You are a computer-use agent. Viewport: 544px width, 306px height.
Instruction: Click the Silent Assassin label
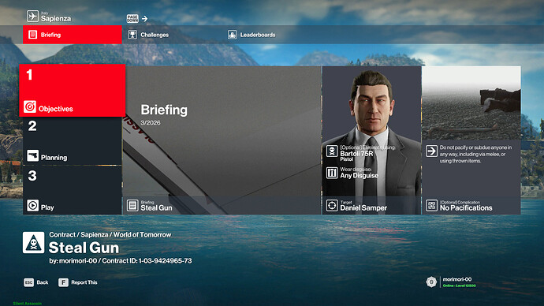click(27, 304)
